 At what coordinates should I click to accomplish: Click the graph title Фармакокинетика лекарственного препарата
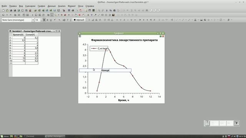[124, 40]
